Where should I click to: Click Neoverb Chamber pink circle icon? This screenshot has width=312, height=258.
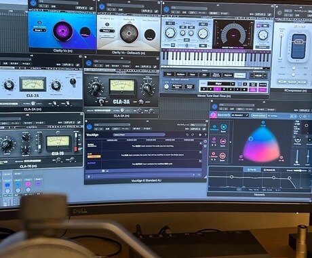214,153
